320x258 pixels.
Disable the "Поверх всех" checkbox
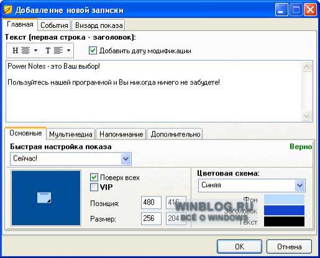point(94,177)
